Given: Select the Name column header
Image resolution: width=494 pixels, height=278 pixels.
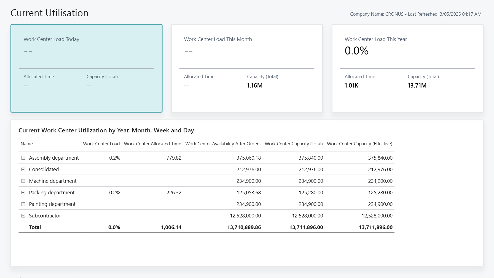Looking at the screenshot, I should coord(26,144).
